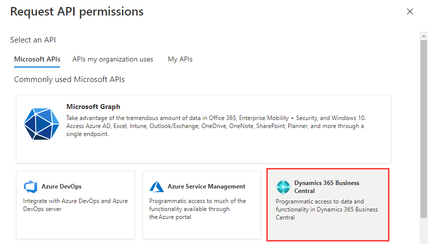Close the Request API permissions panel
The width and height of the screenshot is (428, 244).
(409, 11)
